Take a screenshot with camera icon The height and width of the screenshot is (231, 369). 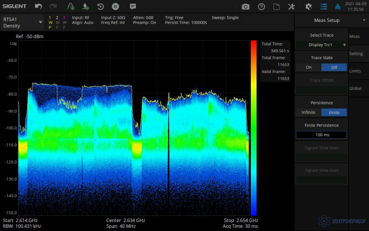tap(245, 6)
